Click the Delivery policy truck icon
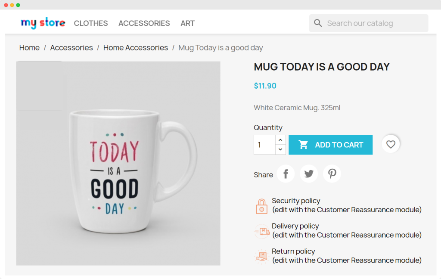This screenshot has height=279, width=441. [x=261, y=231]
